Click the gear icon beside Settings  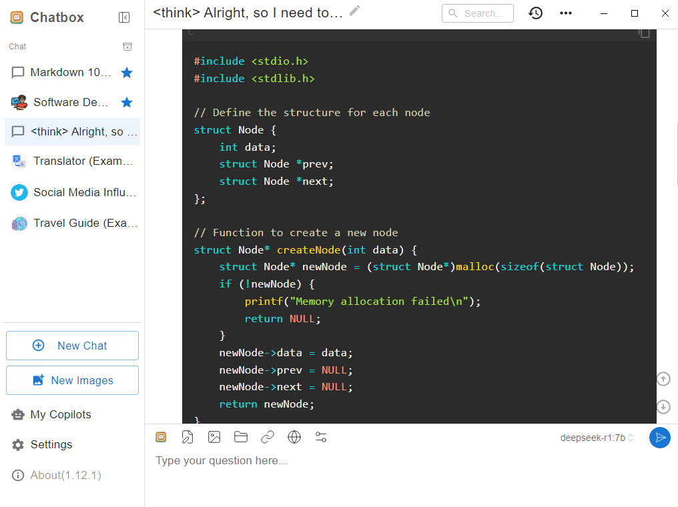18,445
